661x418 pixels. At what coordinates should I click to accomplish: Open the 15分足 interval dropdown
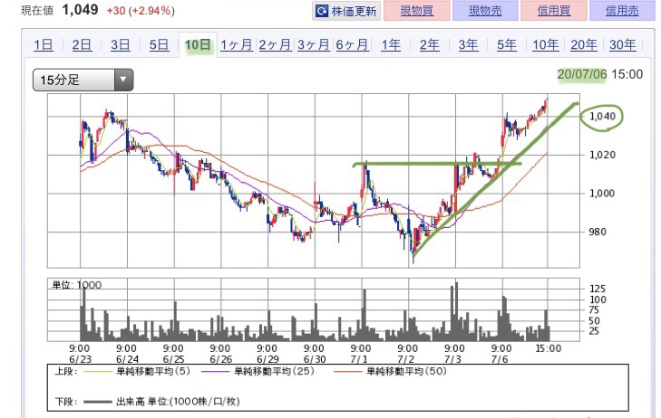tap(83, 80)
